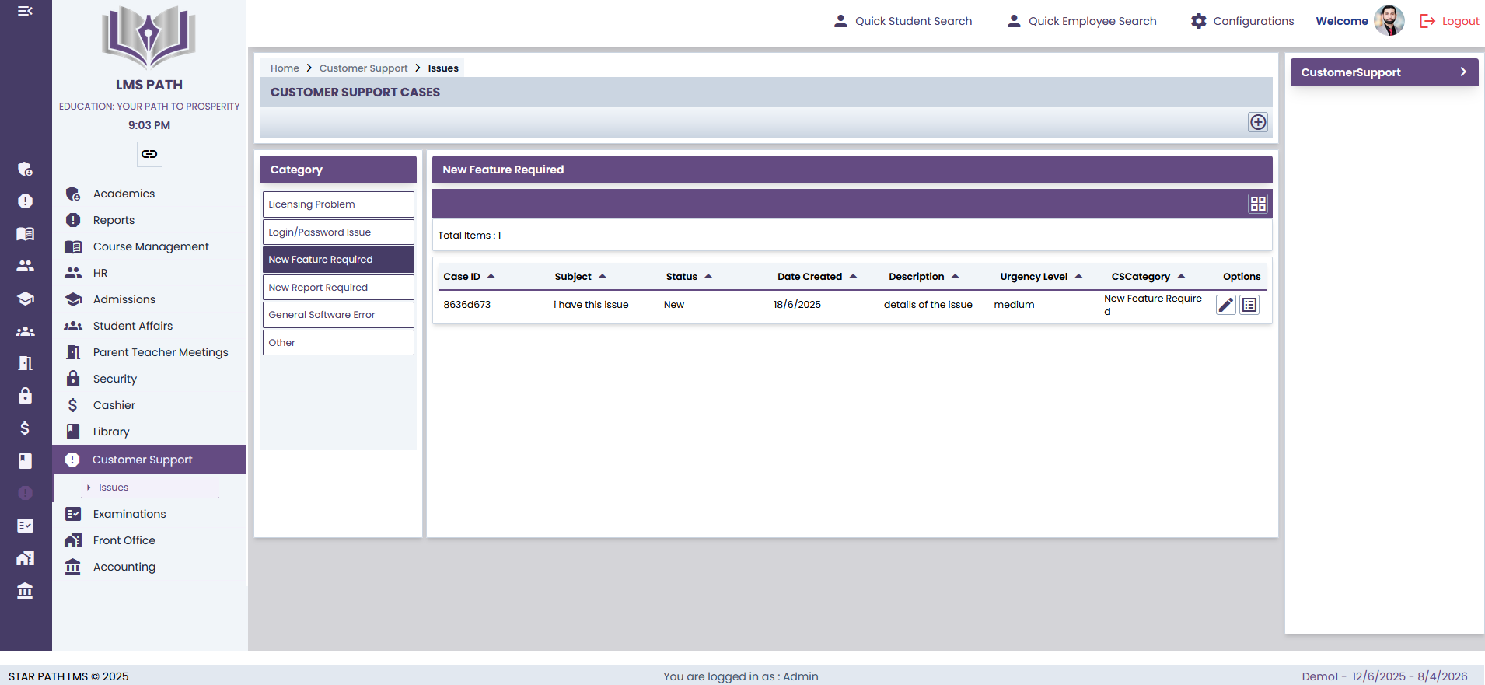Screen dimensions: 1485x685
Task: Click the Quick Student Search link
Action: click(x=914, y=21)
